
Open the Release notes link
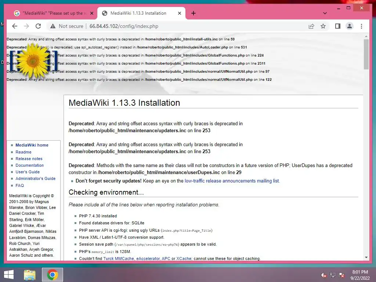point(29,159)
